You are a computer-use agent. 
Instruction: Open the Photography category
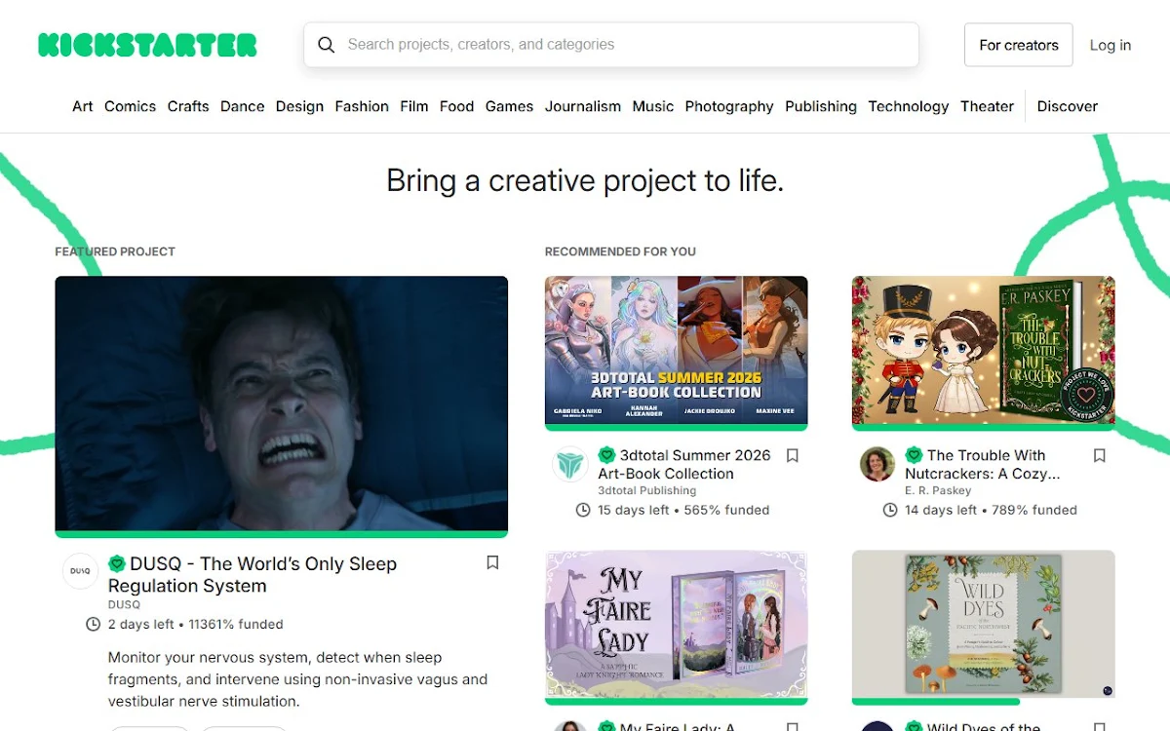(x=729, y=106)
